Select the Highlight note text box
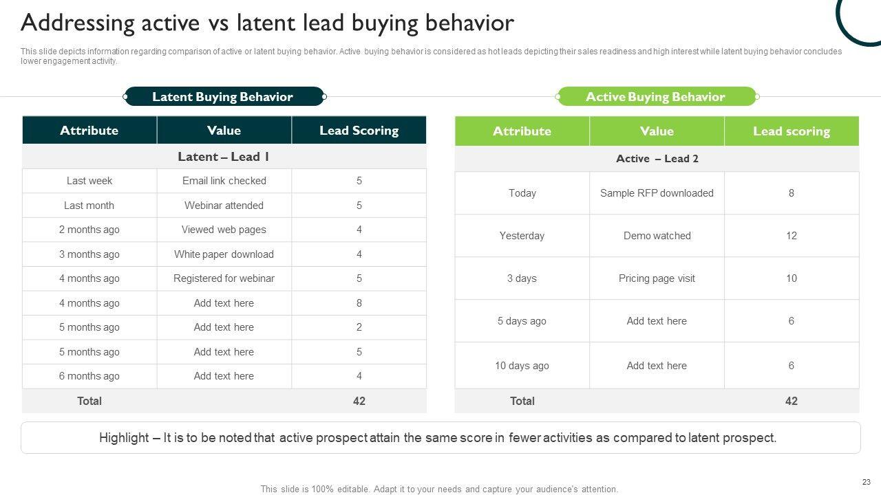 pyautogui.click(x=440, y=438)
